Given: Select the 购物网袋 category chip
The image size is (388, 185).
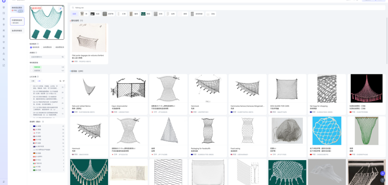Looking at the screenshot, I should click(x=197, y=14).
